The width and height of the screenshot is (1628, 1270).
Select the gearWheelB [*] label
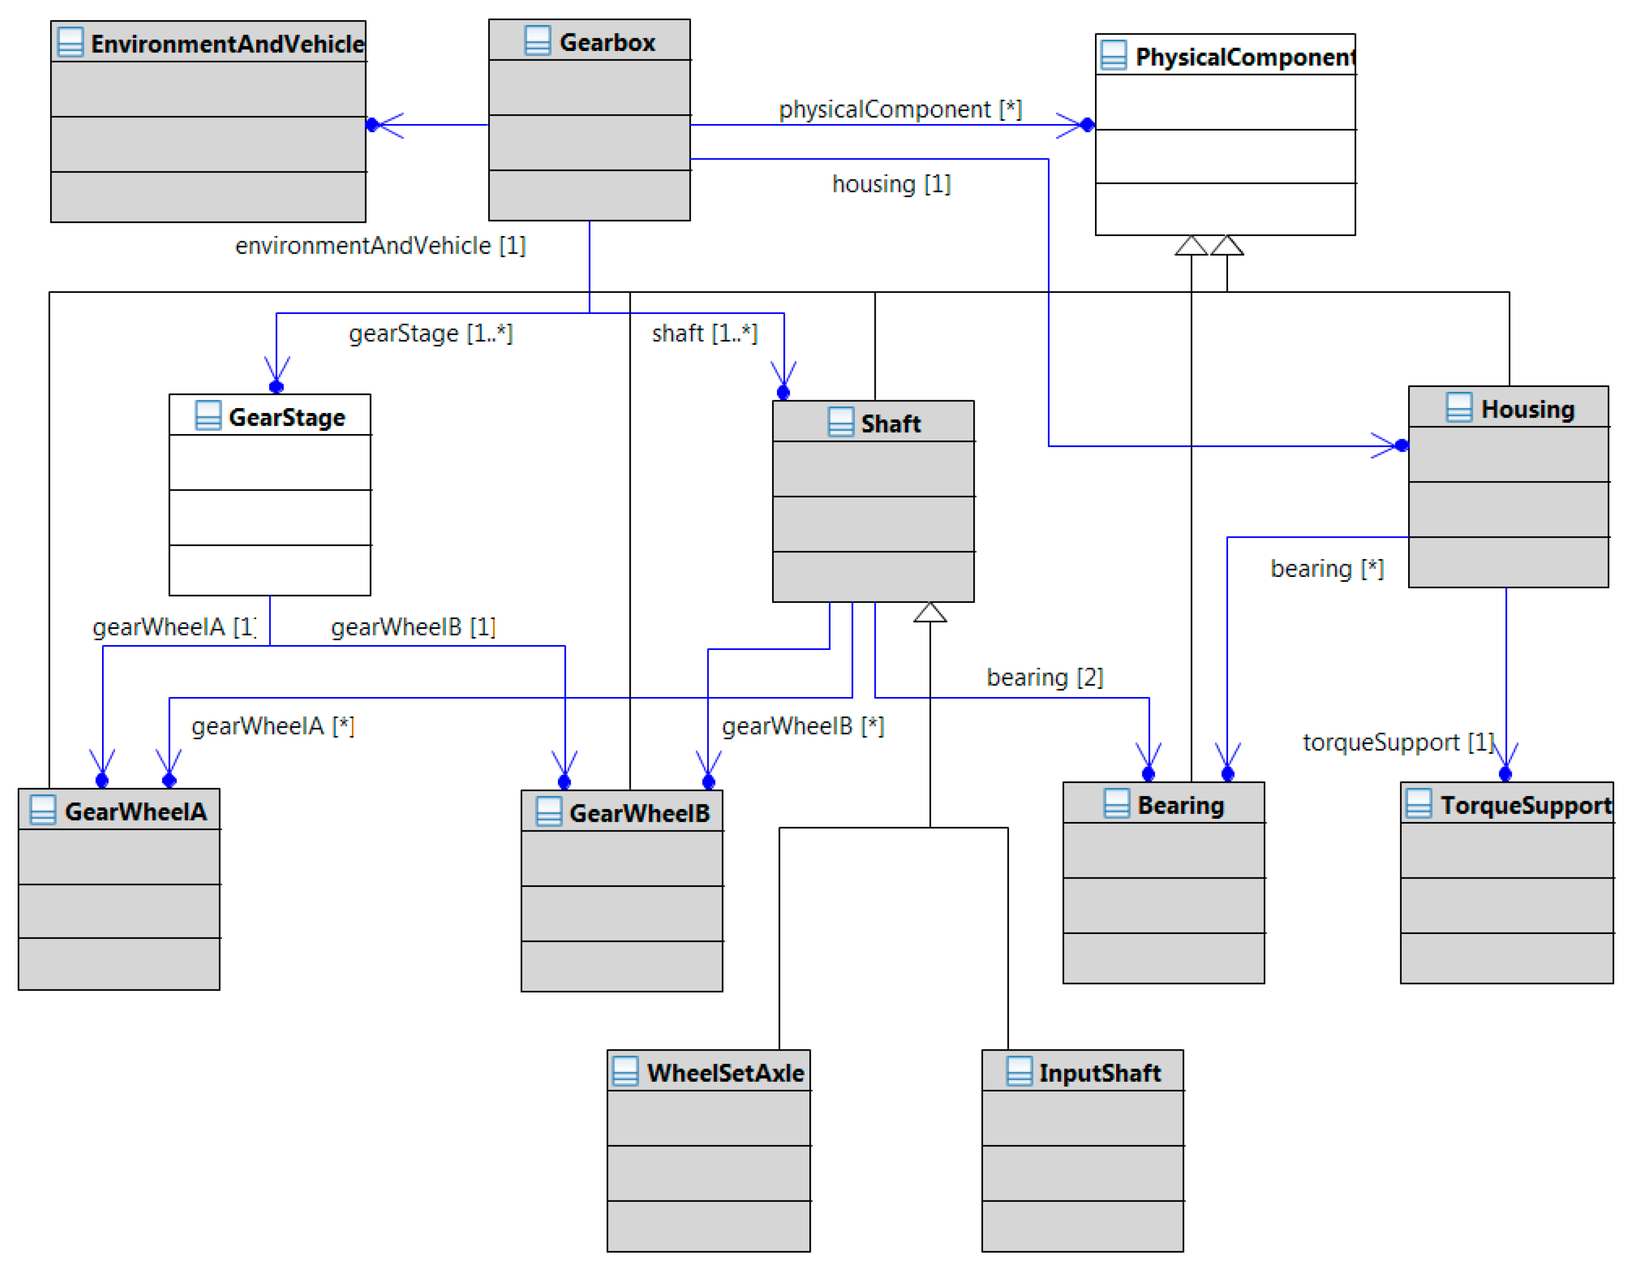click(x=803, y=726)
